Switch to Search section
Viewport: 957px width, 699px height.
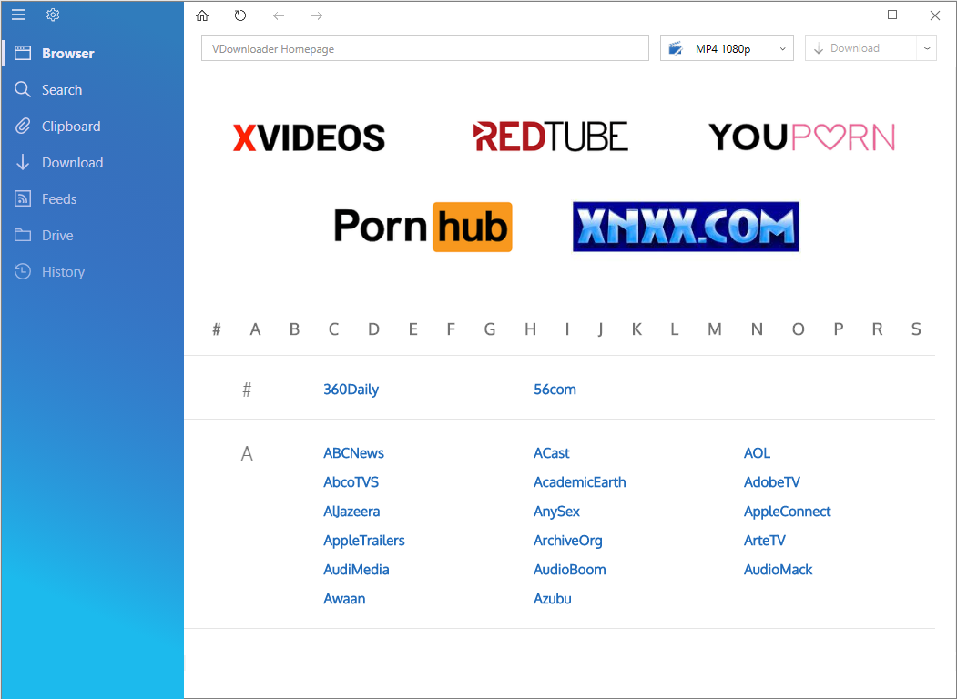pos(62,90)
